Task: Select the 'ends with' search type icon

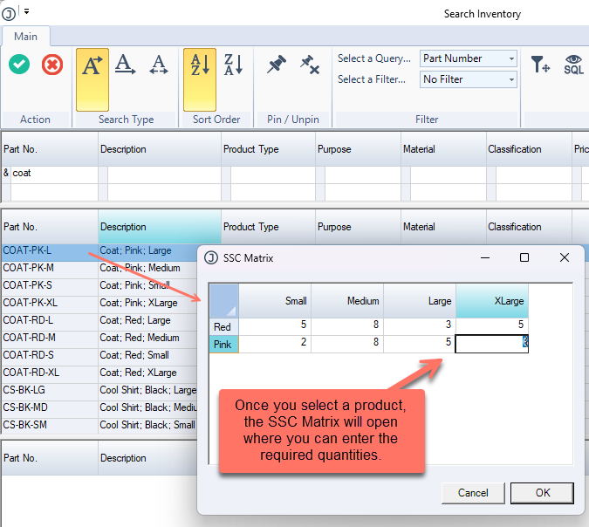Action: coord(125,65)
